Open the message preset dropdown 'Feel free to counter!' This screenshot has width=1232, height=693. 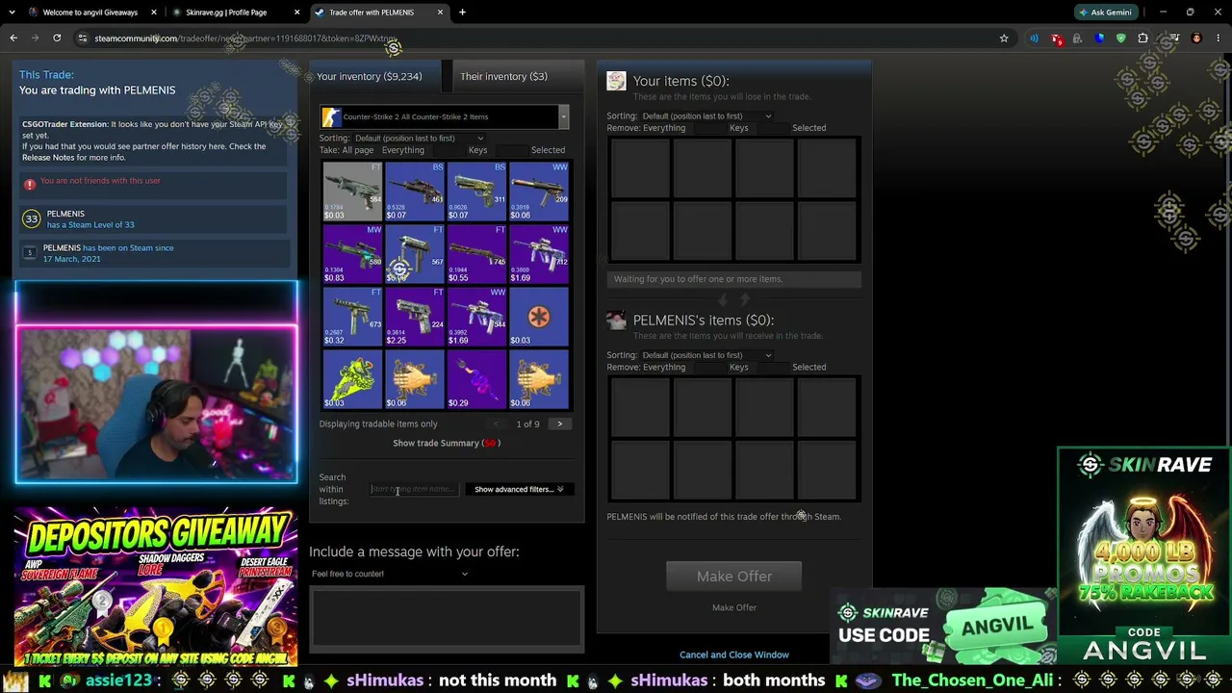(x=390, y=574)
